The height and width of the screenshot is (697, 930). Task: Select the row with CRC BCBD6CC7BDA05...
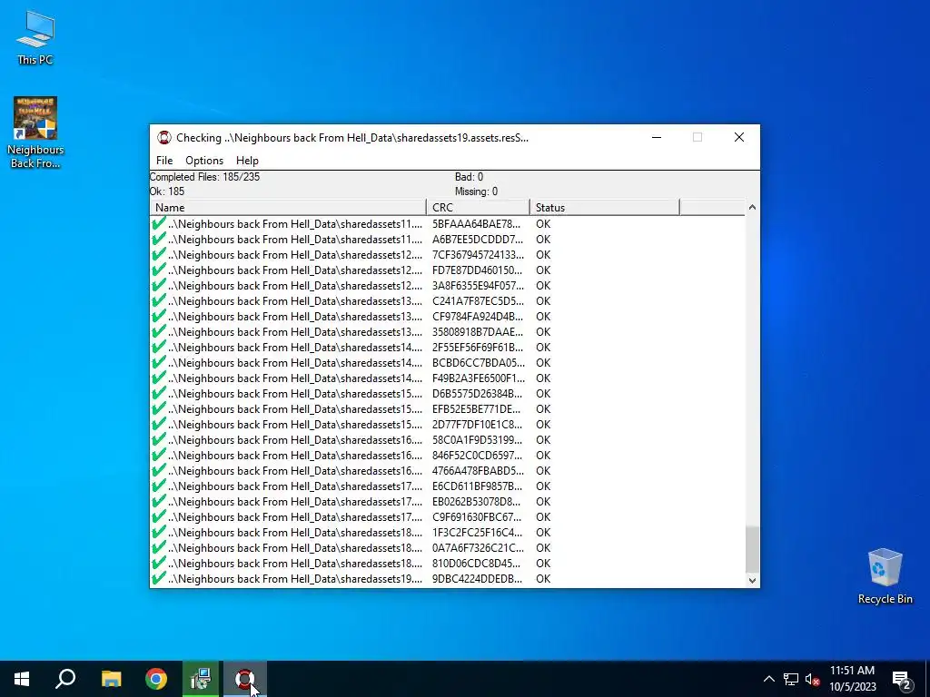tap(447, 363)
